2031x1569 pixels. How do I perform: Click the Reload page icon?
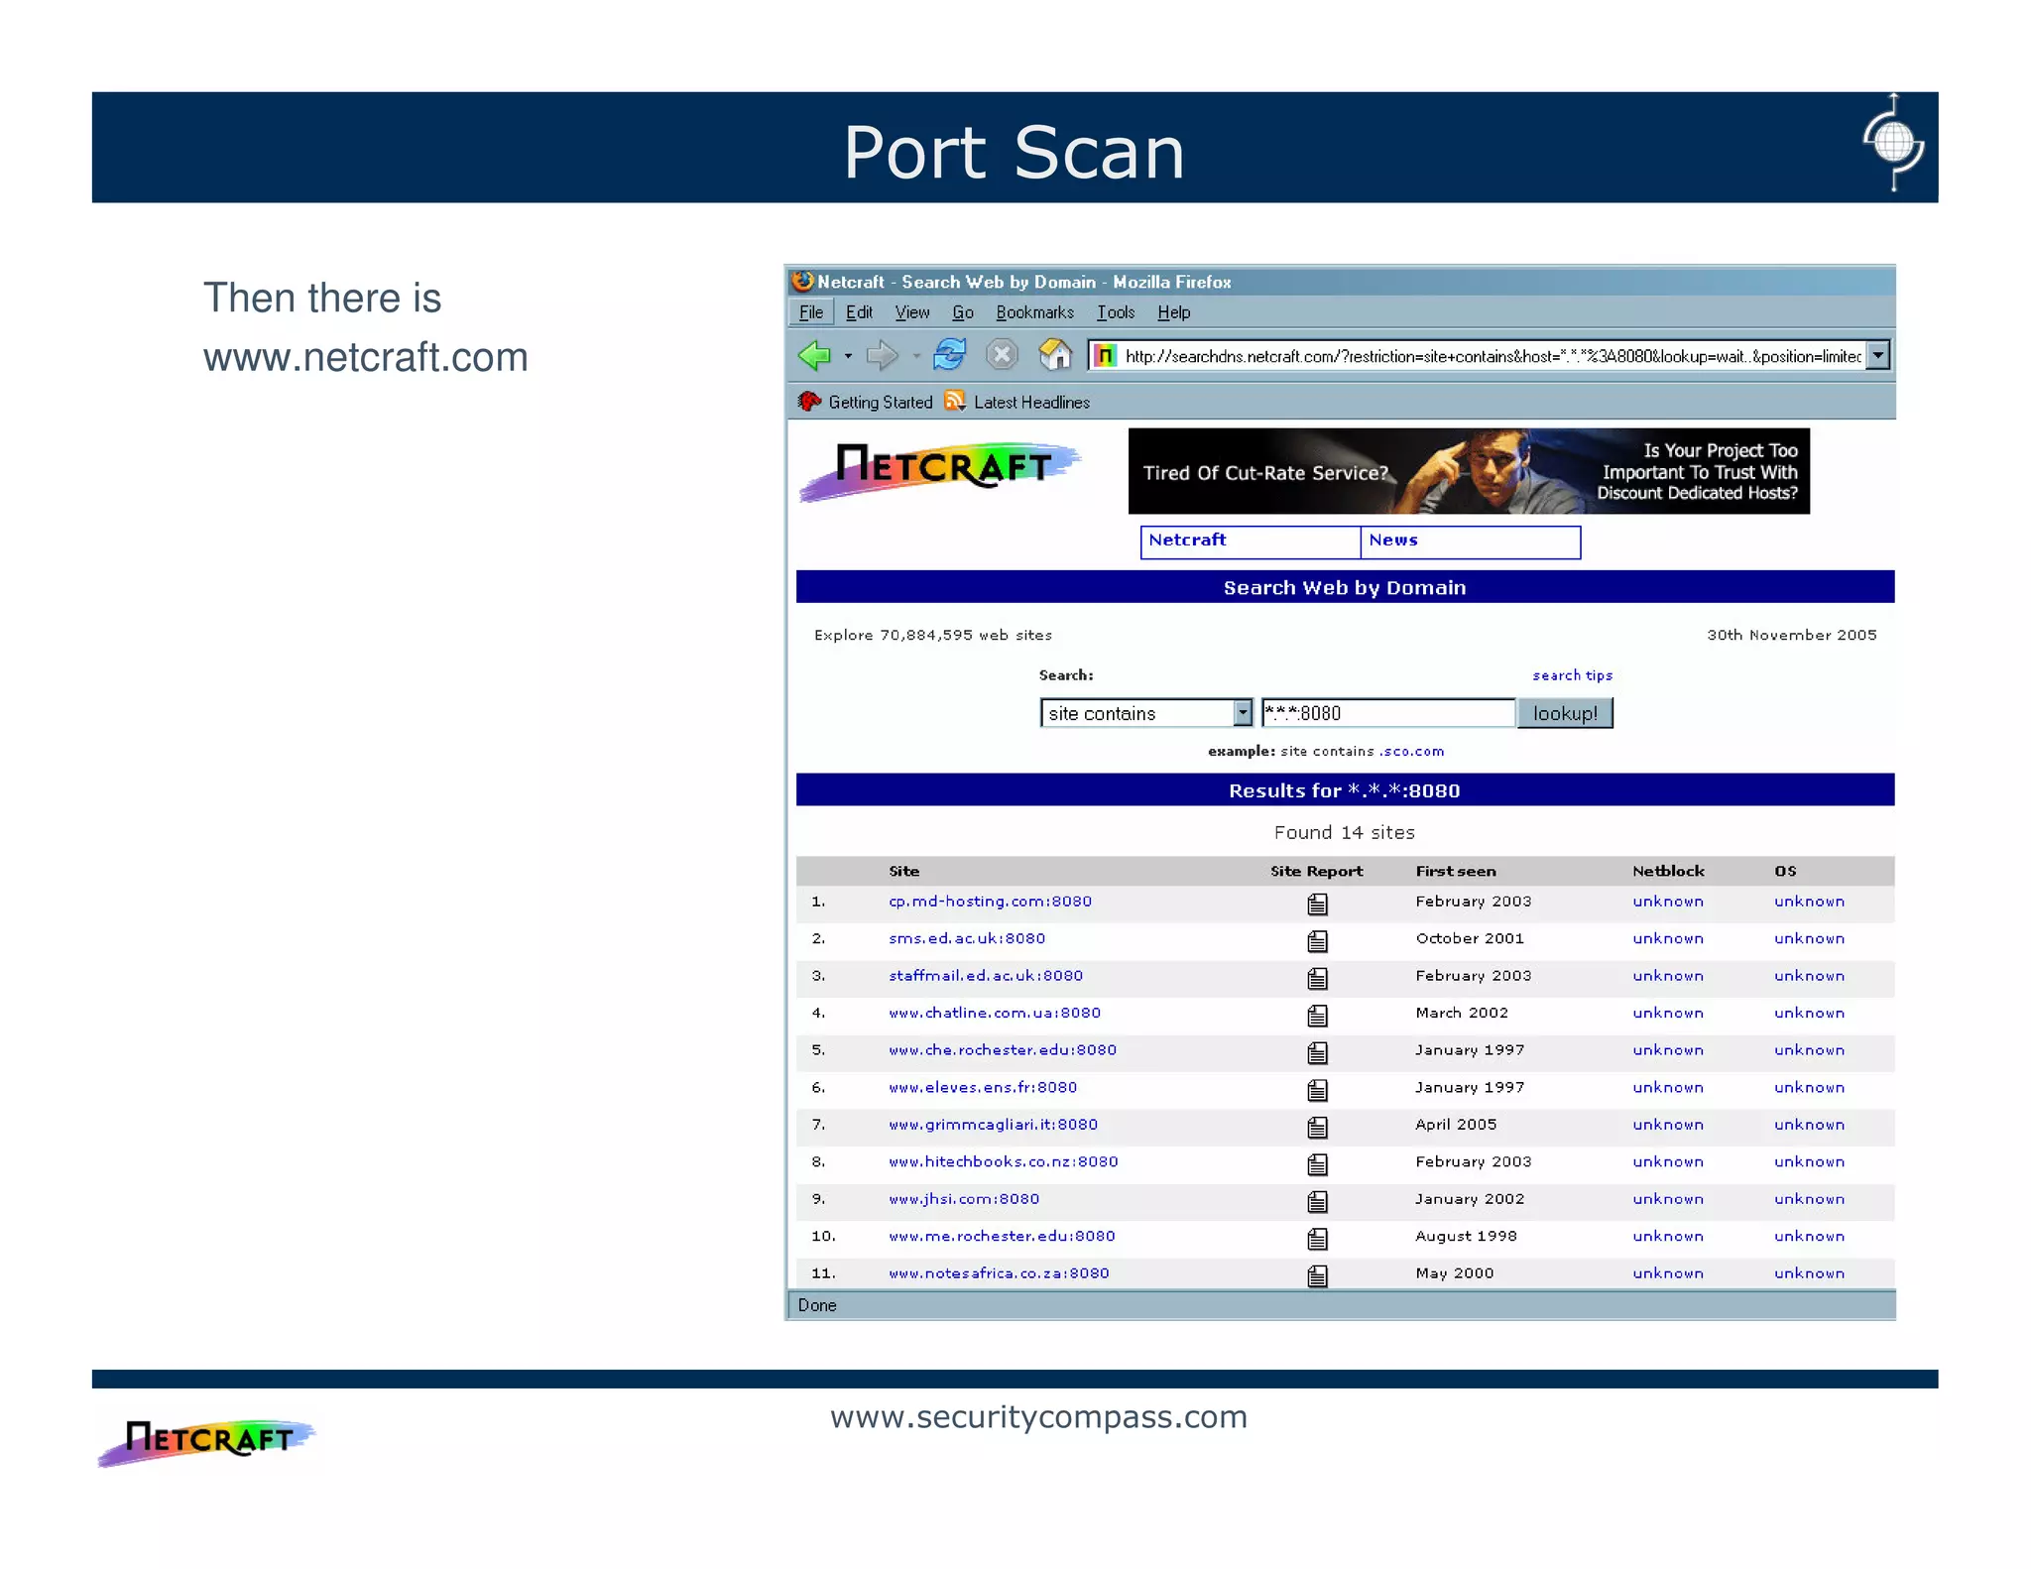[x=950, y=354]
